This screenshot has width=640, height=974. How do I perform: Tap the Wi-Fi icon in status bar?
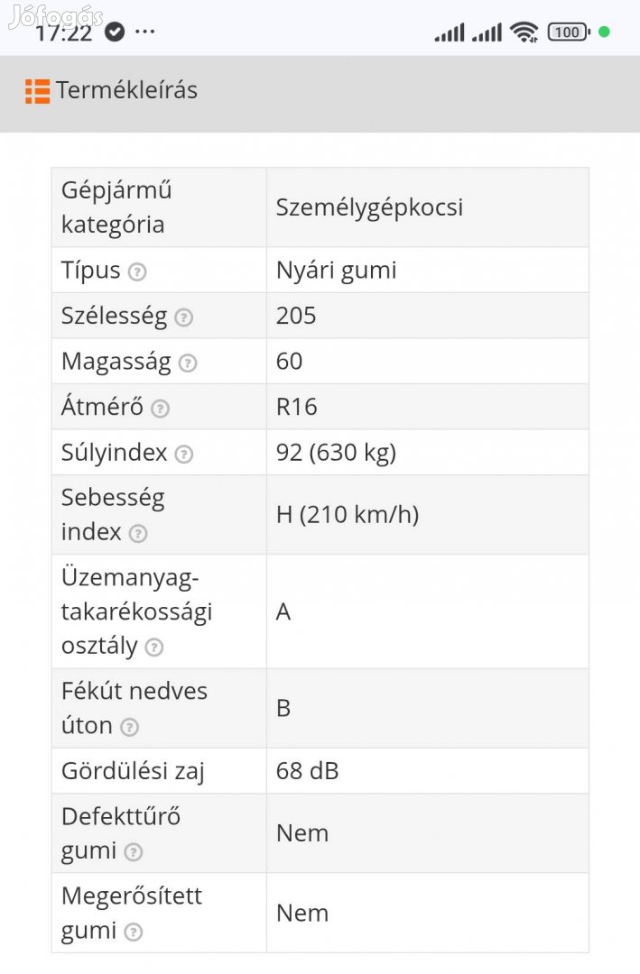524,31
